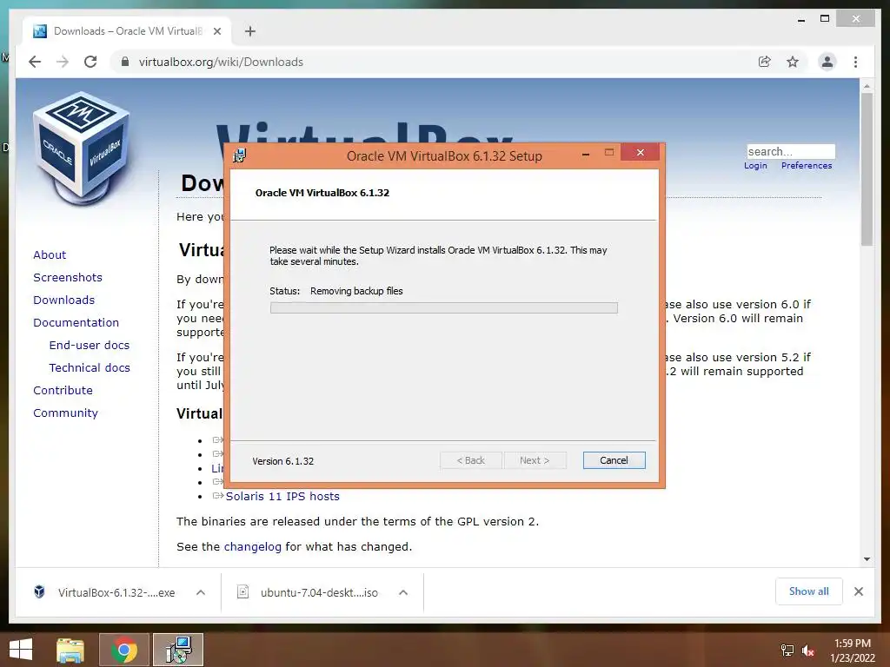This screenshot has width=890, height=667.
Task: Close the downloads shelf
Action: tap(859, 591)
